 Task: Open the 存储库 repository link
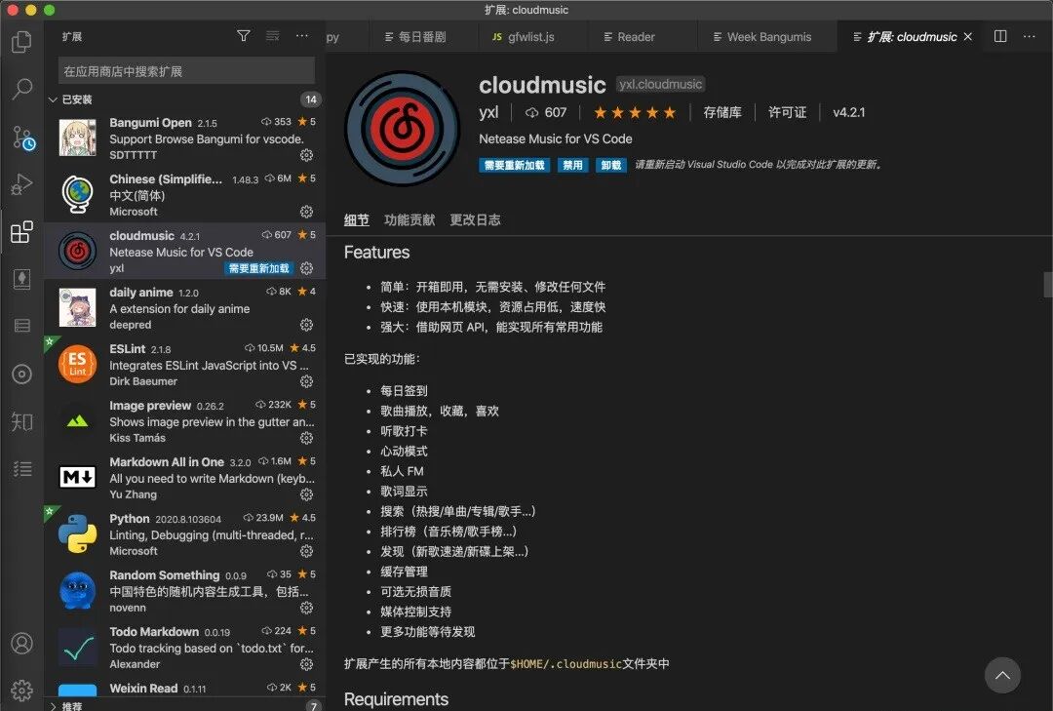click(x=722, y=112)
